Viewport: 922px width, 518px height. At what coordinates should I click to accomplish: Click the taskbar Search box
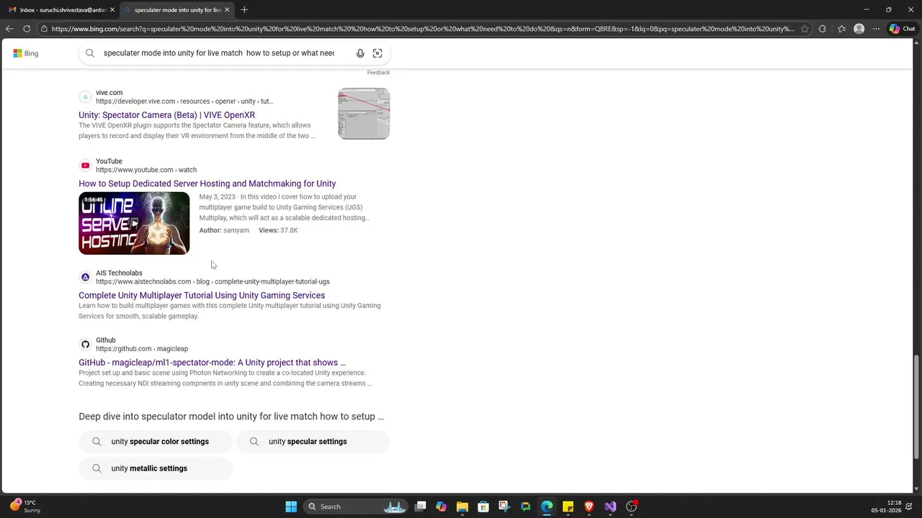click(x=357, y=506)
